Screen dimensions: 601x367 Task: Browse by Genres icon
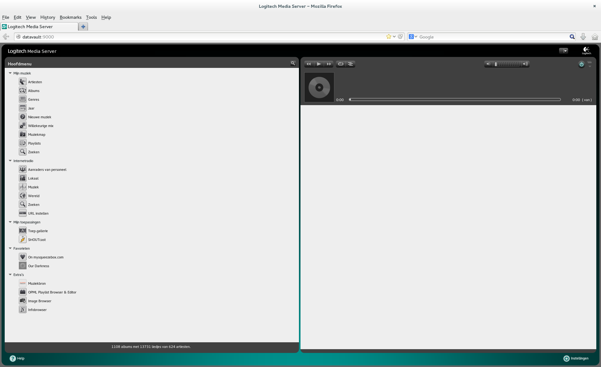coord(23,99)
